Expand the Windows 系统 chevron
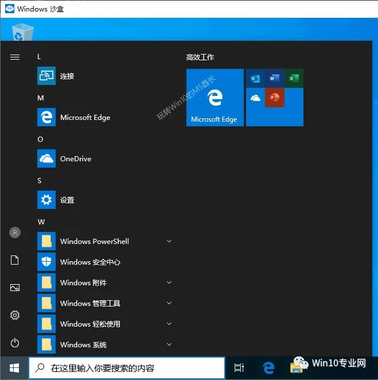This screenshot has width=378, height=380. tap(169, 344)
